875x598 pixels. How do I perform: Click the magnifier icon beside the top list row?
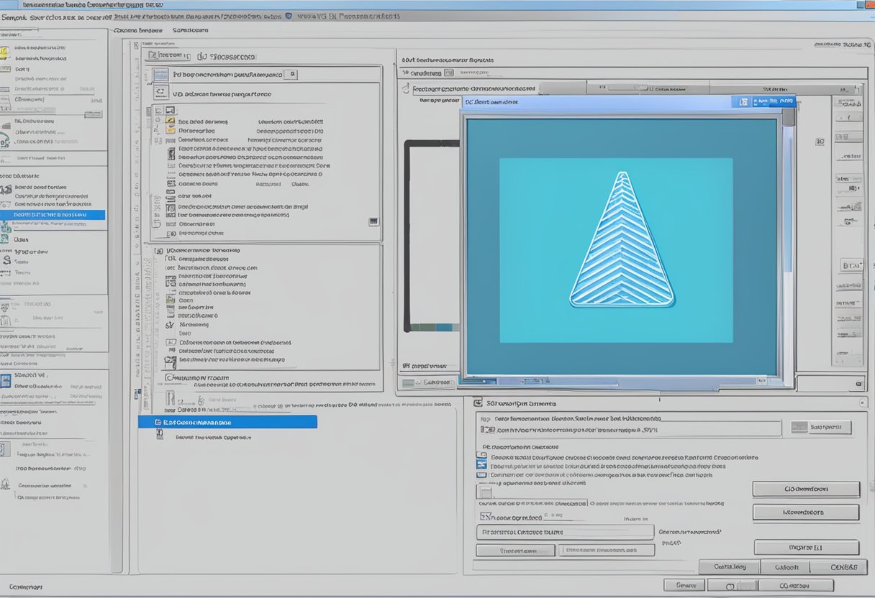point(293,74)
